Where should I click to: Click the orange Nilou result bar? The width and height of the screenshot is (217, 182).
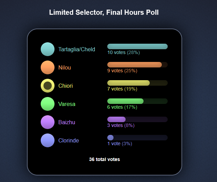coord(137,65)
